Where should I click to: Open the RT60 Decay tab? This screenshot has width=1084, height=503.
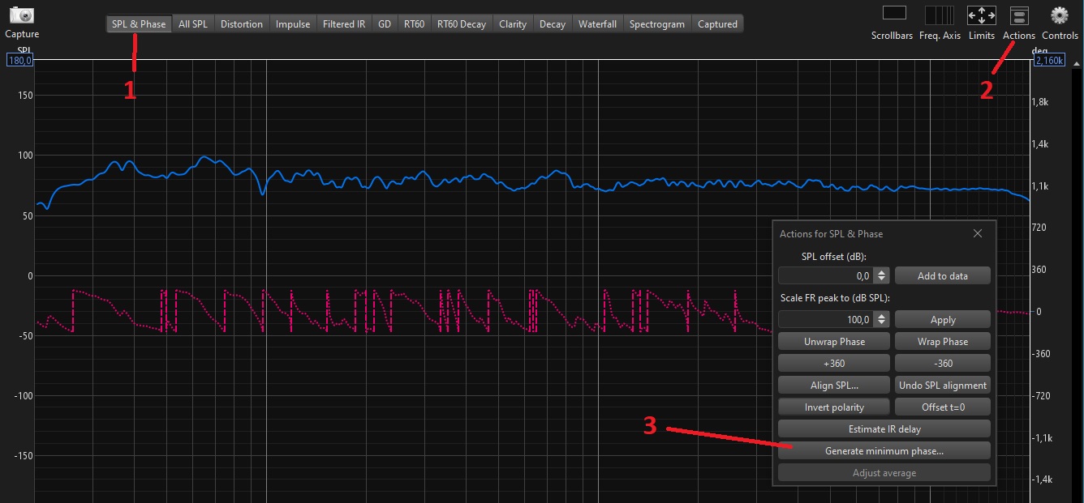pos(461,24)
